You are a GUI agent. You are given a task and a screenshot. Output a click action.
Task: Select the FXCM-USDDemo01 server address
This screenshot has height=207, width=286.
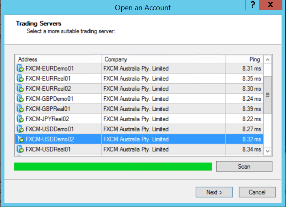click(49, 129)
